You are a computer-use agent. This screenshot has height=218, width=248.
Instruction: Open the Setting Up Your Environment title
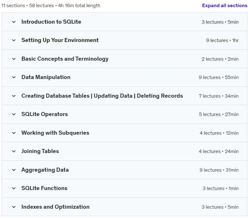[x=60, y=40]
